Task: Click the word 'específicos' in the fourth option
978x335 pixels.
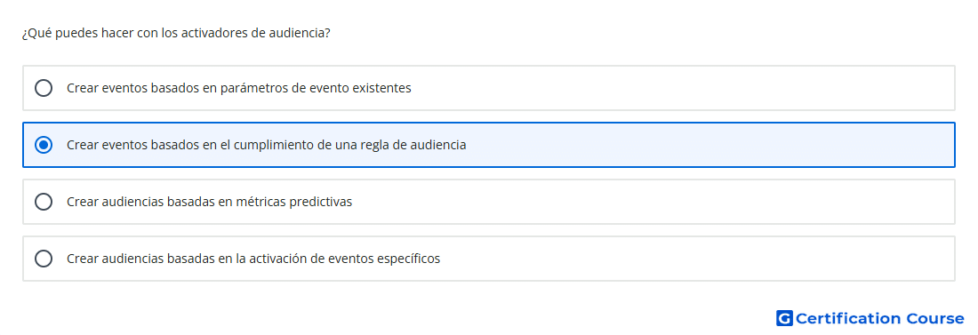Action: [409, 259]
